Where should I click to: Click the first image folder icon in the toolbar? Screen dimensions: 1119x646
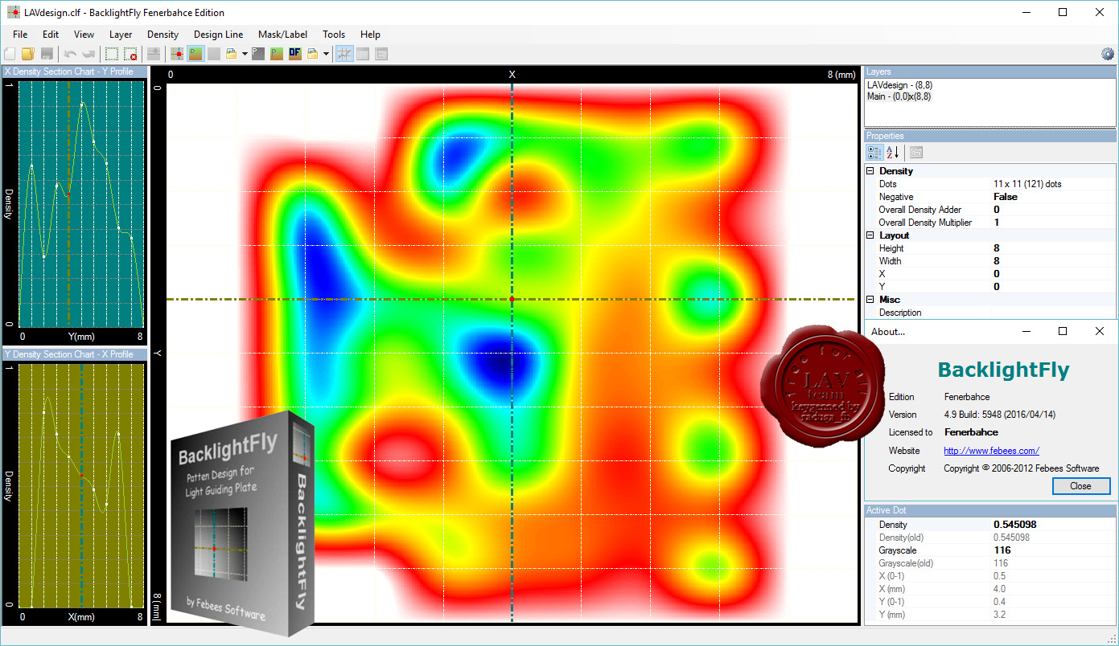231,54
